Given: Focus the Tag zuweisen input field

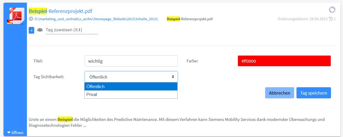Looking at the screenshot, I should click(x=72, y=30).
